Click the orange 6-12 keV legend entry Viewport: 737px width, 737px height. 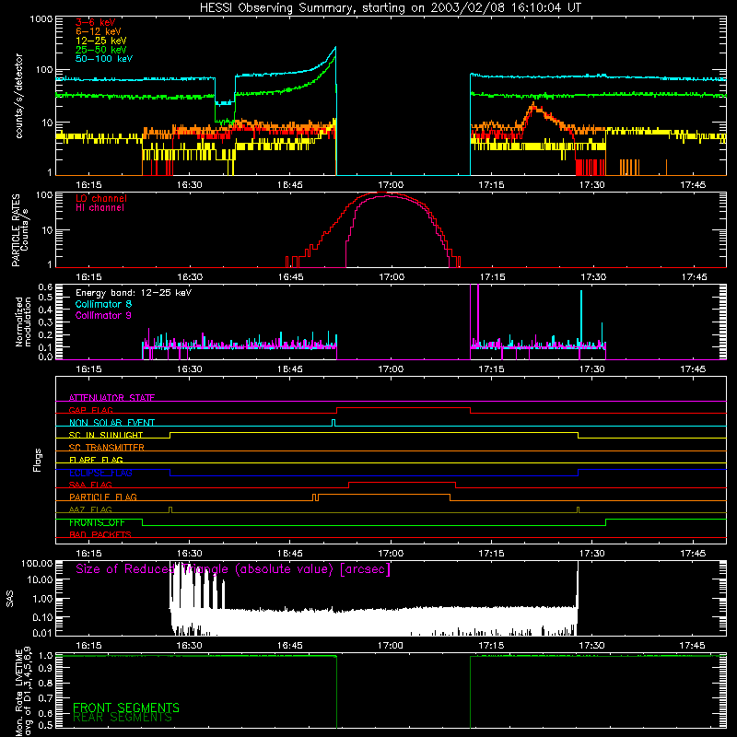(x=99, y=31)
